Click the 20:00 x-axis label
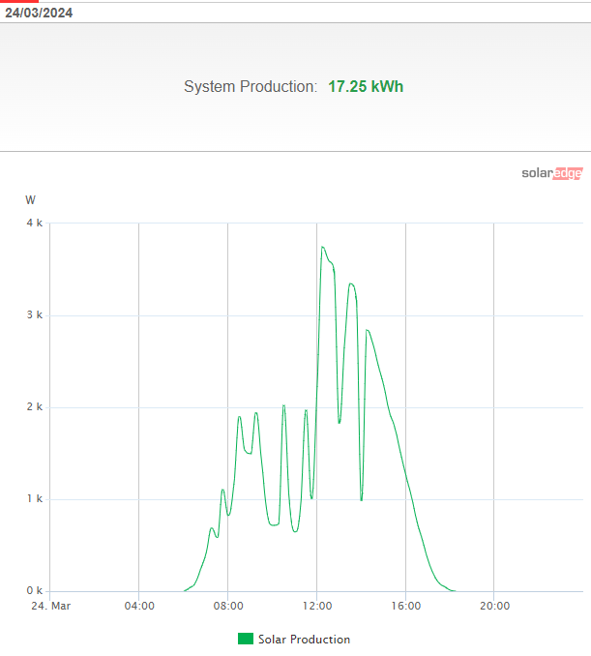 494,606
